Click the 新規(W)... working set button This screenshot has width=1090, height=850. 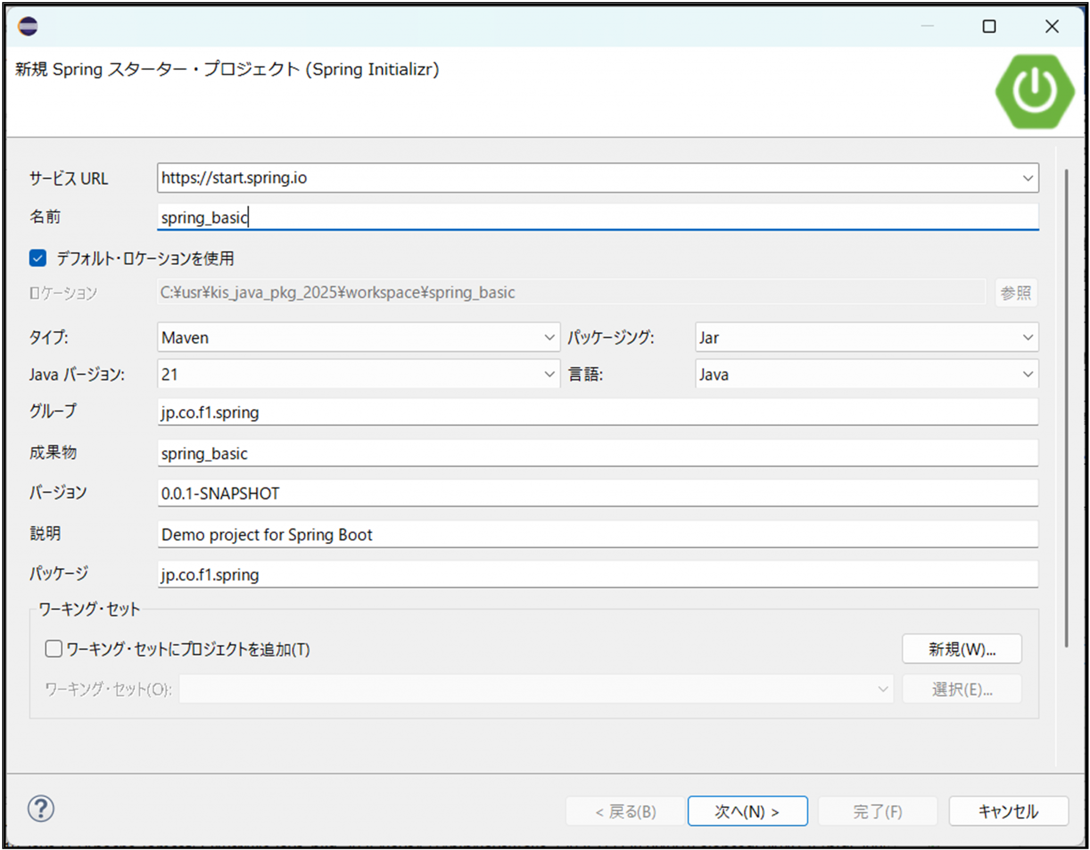(x=962, y=649)
